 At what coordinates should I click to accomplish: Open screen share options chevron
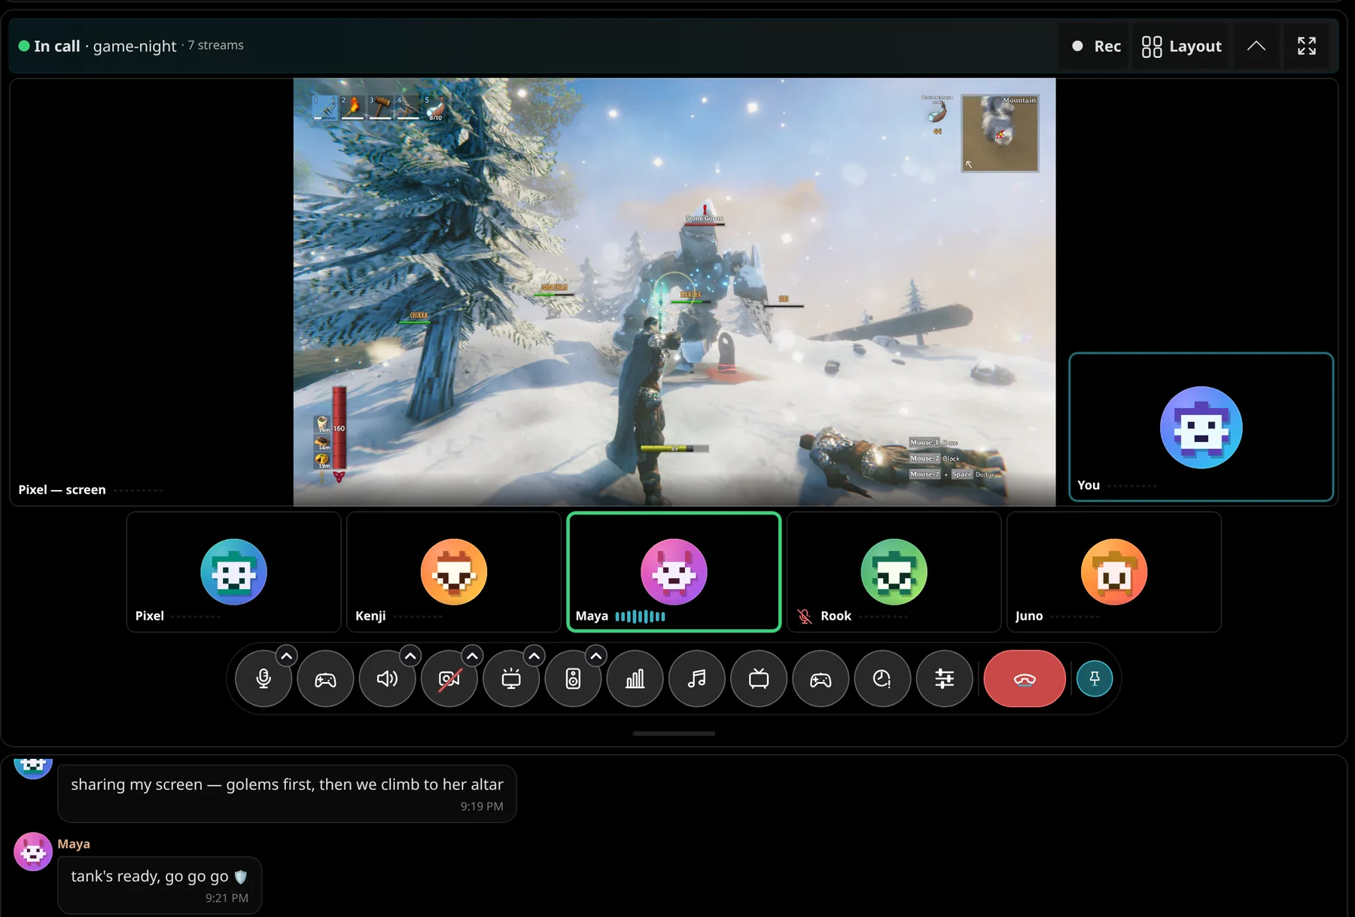point(534,656)
